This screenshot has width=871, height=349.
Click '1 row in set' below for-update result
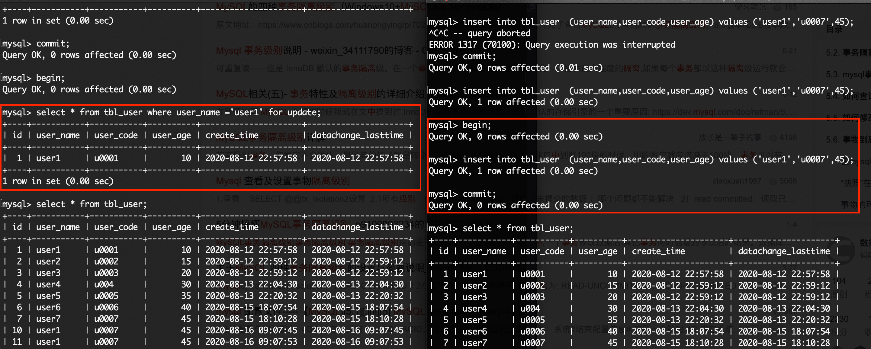click(58, 181)
